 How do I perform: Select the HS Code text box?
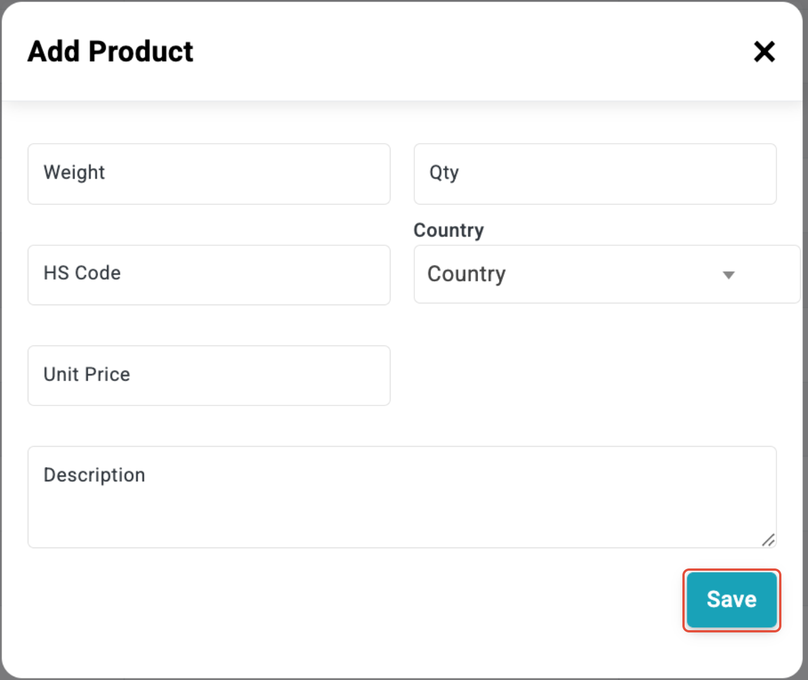click(209, 275)
